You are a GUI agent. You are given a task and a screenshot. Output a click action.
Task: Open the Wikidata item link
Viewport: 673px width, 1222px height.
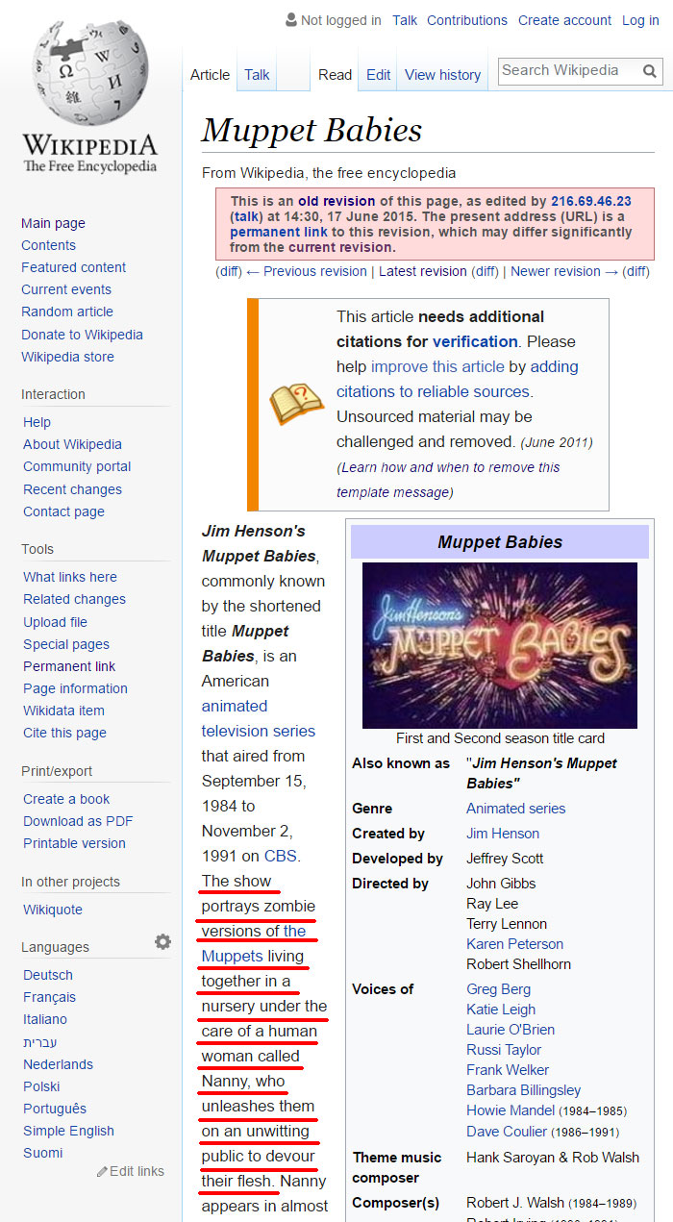point(63,711)
